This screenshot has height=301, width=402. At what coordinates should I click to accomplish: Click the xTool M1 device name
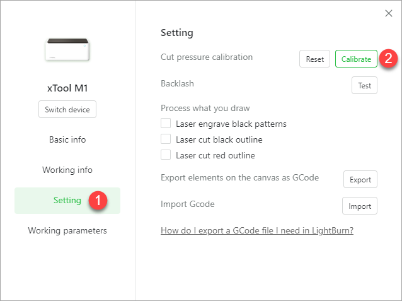click(x=67, y=88)
